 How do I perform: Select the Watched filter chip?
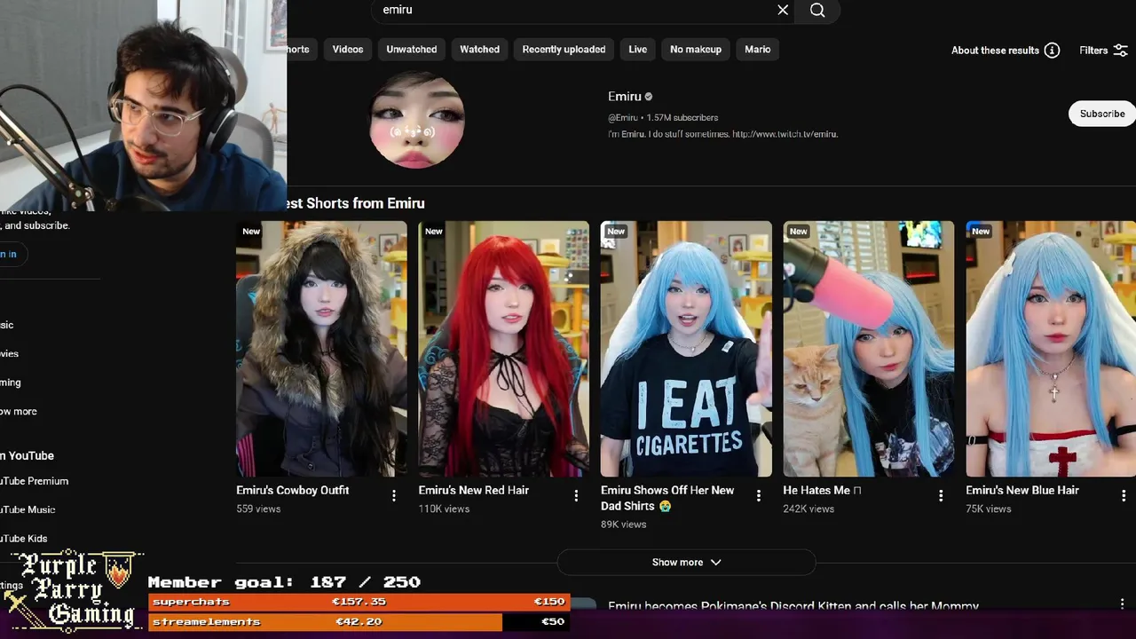(479, 50)
